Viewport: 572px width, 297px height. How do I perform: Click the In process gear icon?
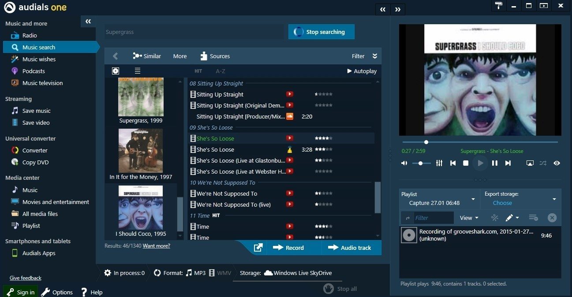pos(108,273)
